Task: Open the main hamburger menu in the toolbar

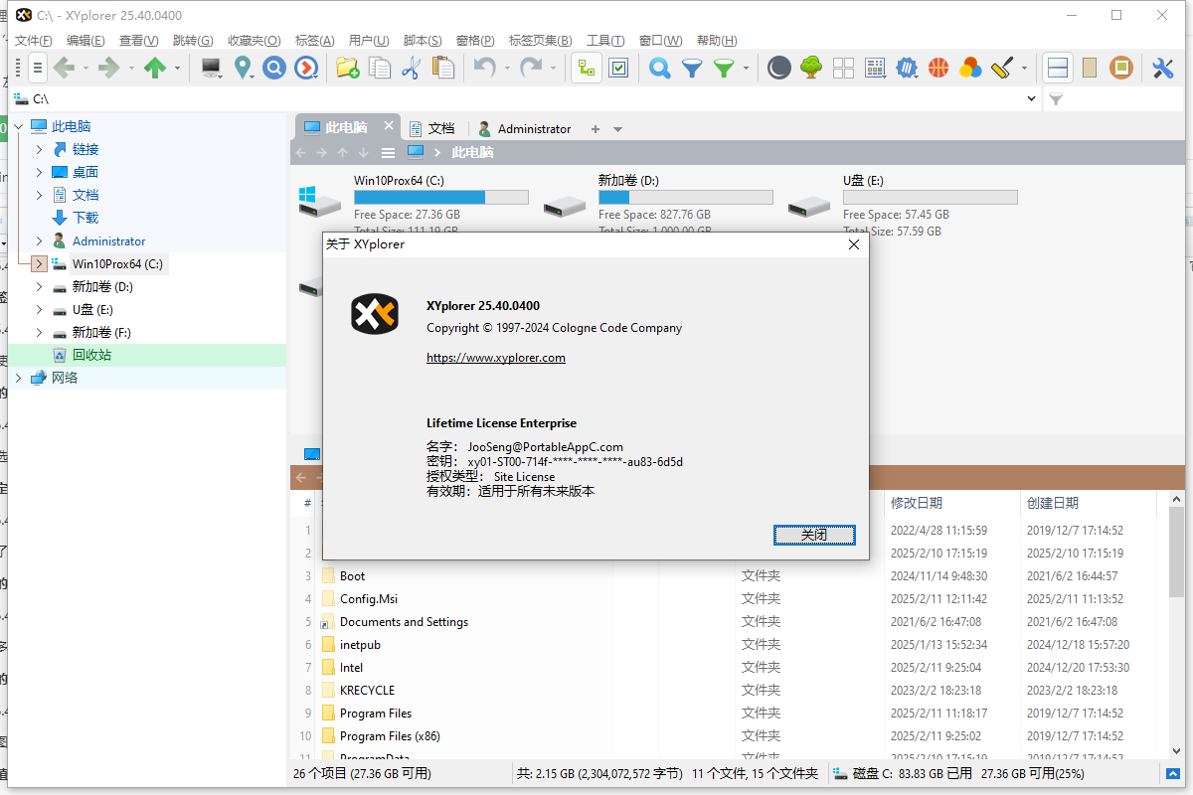Action: point(37,68)
